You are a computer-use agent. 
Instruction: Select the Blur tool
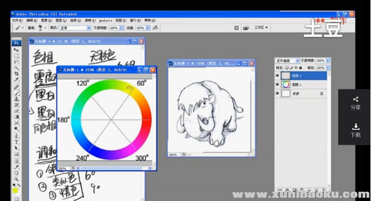pyautogui.click(x=16, y=123)
